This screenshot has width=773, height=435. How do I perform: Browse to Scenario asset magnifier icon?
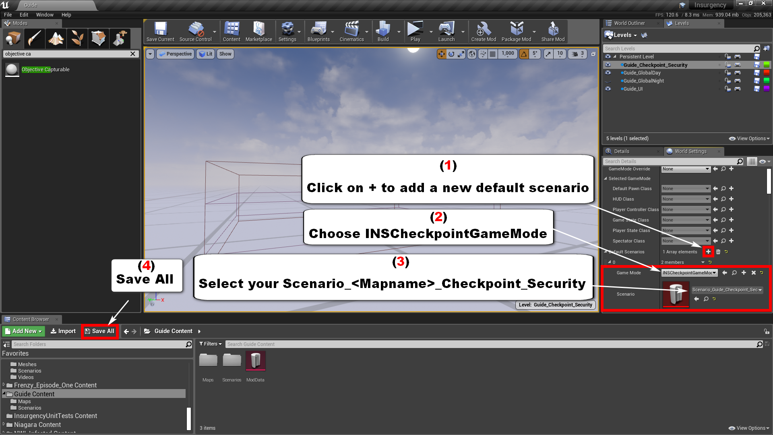tap(706, 299)
